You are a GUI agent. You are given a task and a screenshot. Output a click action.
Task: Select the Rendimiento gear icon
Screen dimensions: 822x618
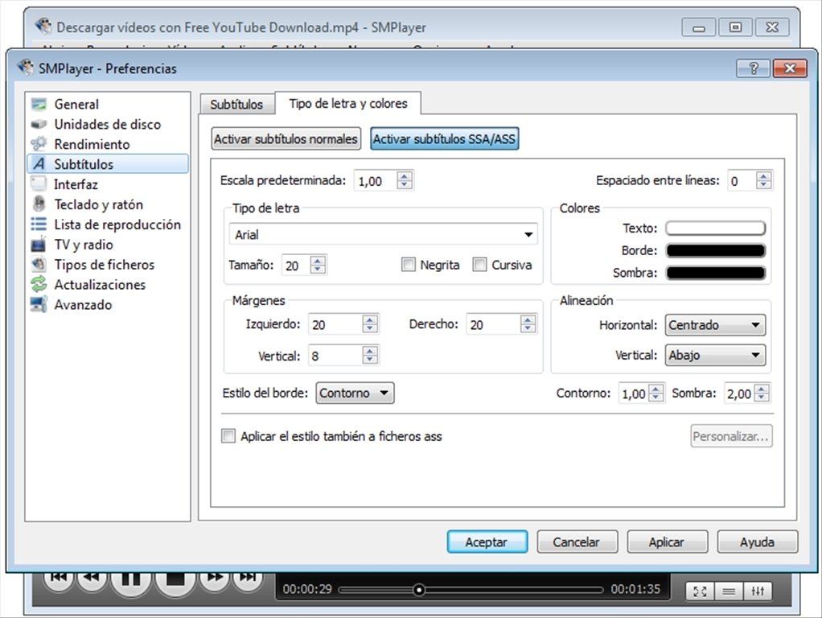click(x=39, y=144)
